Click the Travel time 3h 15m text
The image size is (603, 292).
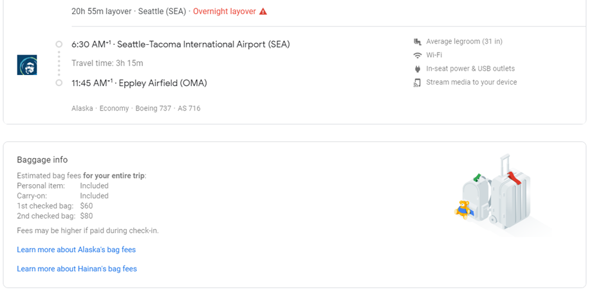(x=107, y=63)
